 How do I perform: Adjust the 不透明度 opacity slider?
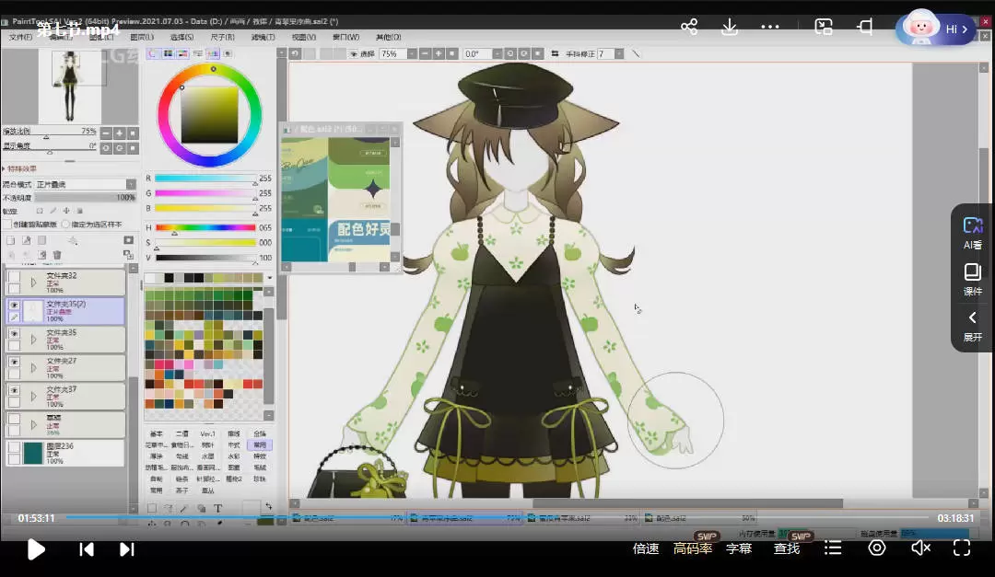coord(86,198)
